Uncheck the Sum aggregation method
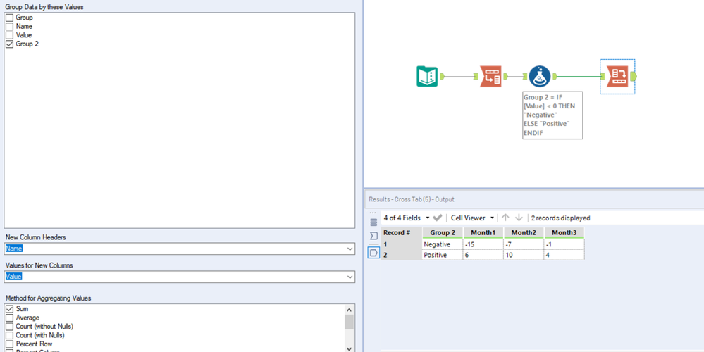The image size is (704, 352). (x=9, y=309)
